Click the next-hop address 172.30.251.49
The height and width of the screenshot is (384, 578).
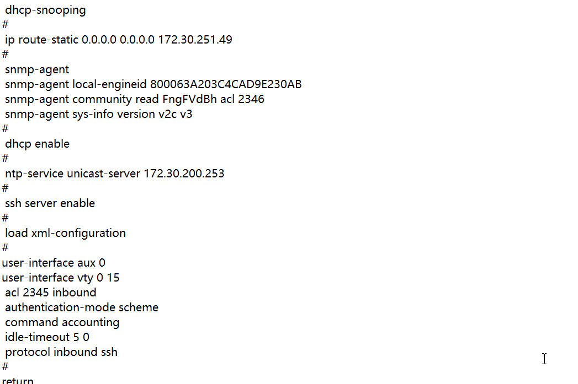coord(195,40)
